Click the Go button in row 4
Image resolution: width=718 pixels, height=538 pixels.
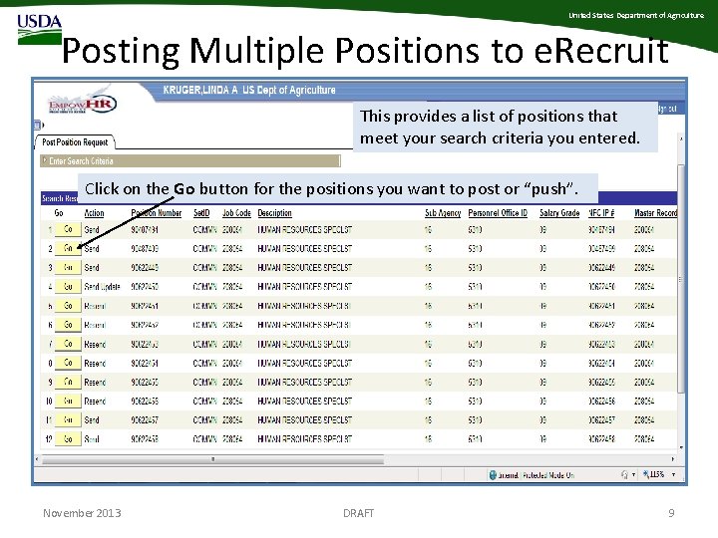68,286
